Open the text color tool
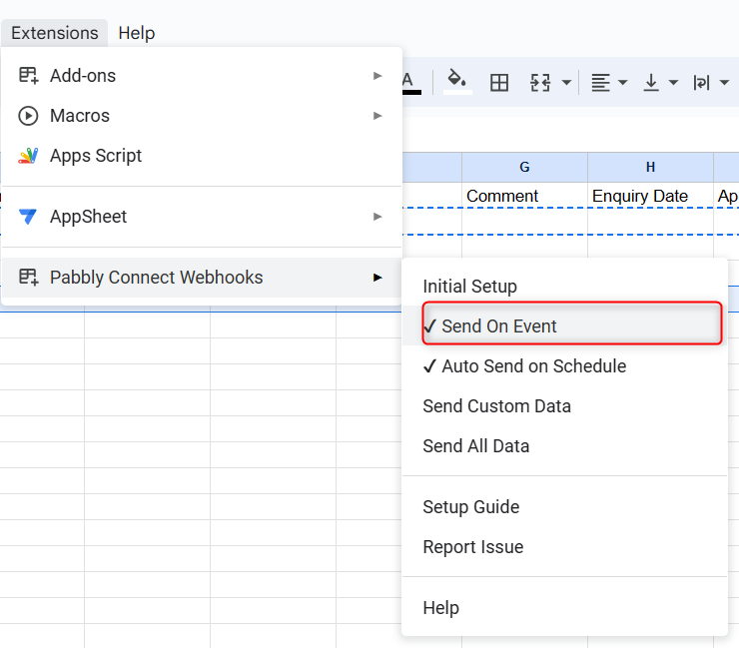739x648 pixels. click(x=411, y=83)
